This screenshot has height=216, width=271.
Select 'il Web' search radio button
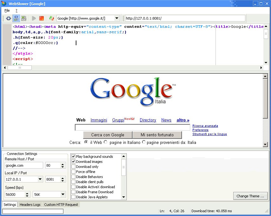(x=86, y=142)
